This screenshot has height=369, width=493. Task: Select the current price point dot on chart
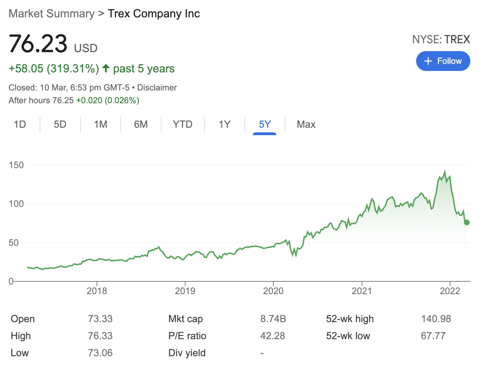point(466,223)
